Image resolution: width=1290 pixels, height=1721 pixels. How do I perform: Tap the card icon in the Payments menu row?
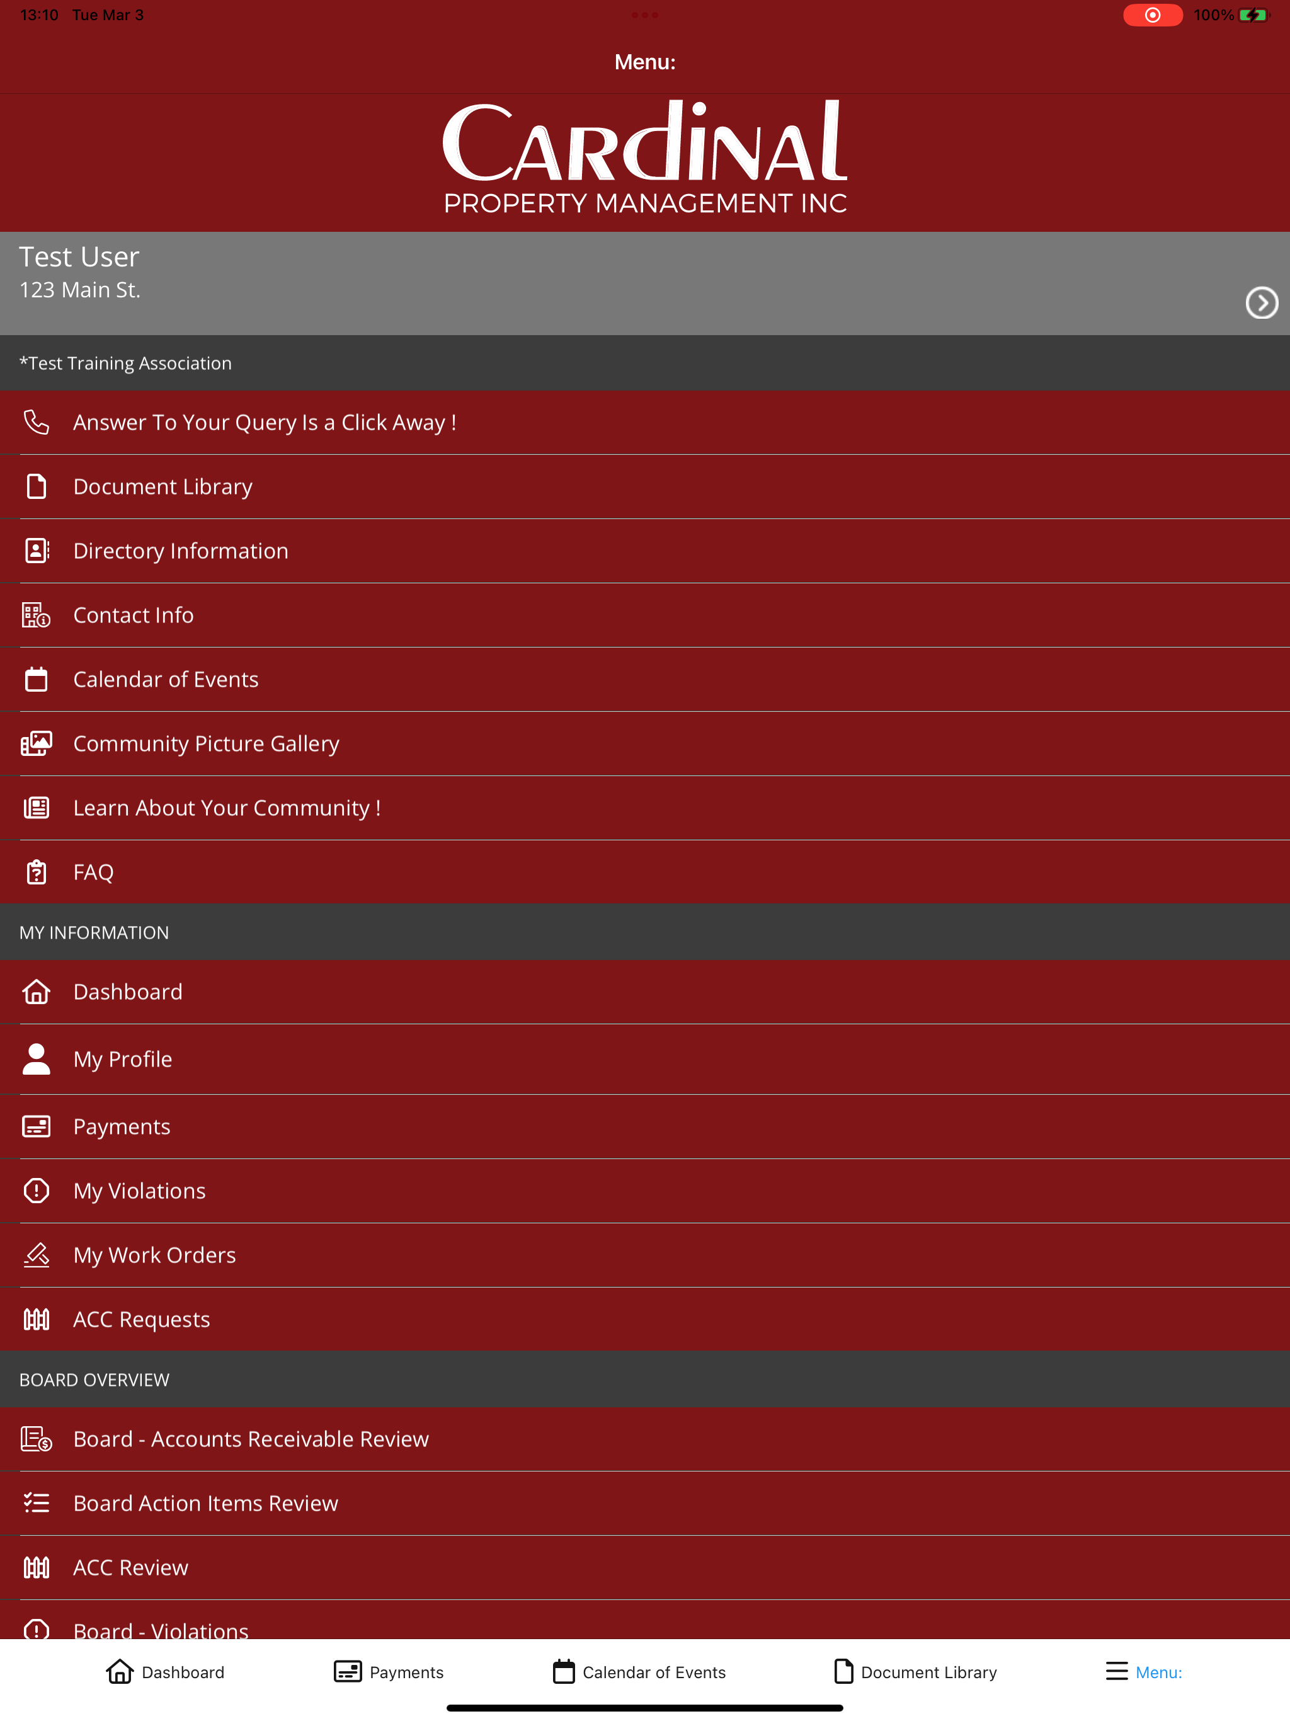[37, 1126]
